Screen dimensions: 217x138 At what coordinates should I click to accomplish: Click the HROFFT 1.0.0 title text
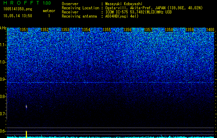tap(27, 3)
